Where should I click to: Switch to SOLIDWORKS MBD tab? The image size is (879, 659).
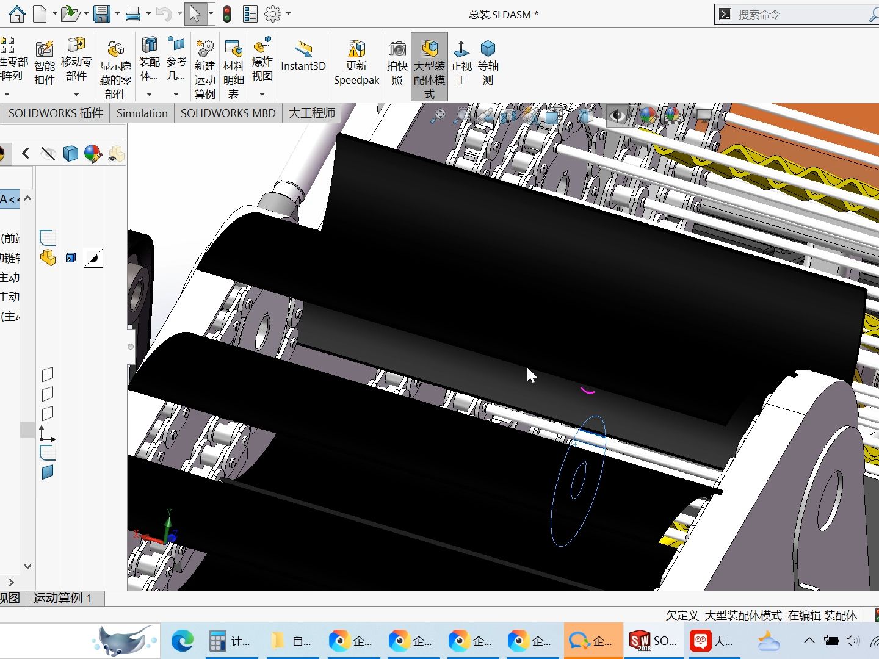point(228,113)
